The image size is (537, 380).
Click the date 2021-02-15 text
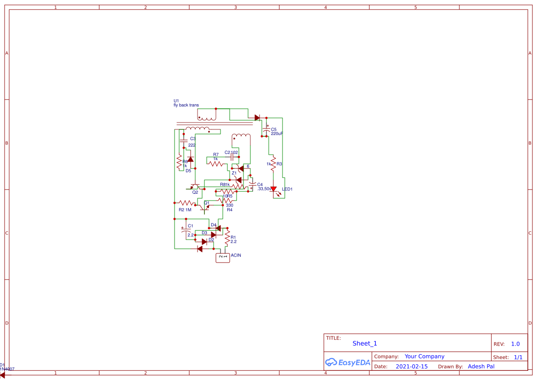click(x=412, y=366)
